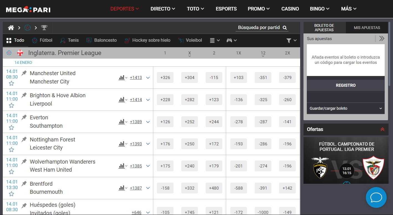Open statistics for Manchester United match

(123, 78)
